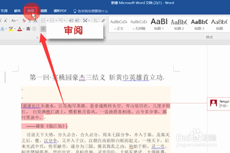This screenshot has height=153, width=230.
Task: Click the text 付笑谈中
Action: point(32,117)
